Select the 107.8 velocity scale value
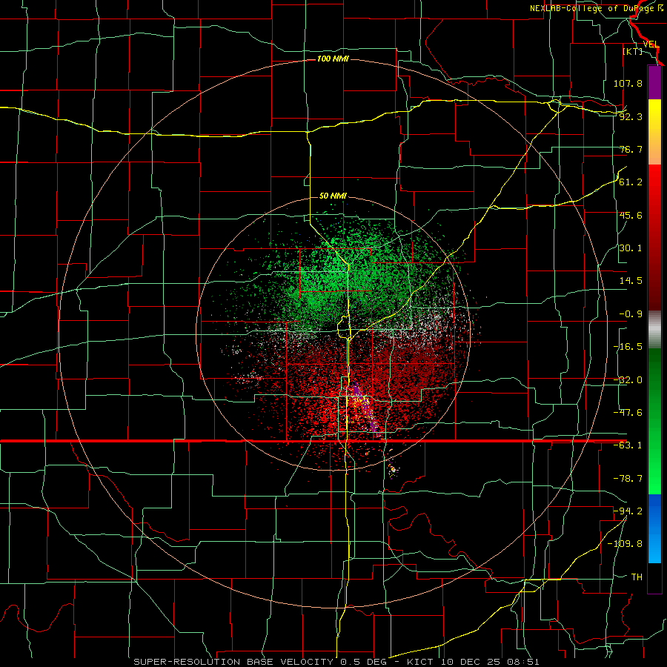Viewport: 667px width, 667px height. 628,83
